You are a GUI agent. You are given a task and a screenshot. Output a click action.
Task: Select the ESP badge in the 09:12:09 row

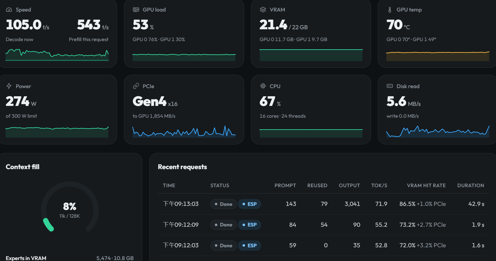tap(249, 225)
